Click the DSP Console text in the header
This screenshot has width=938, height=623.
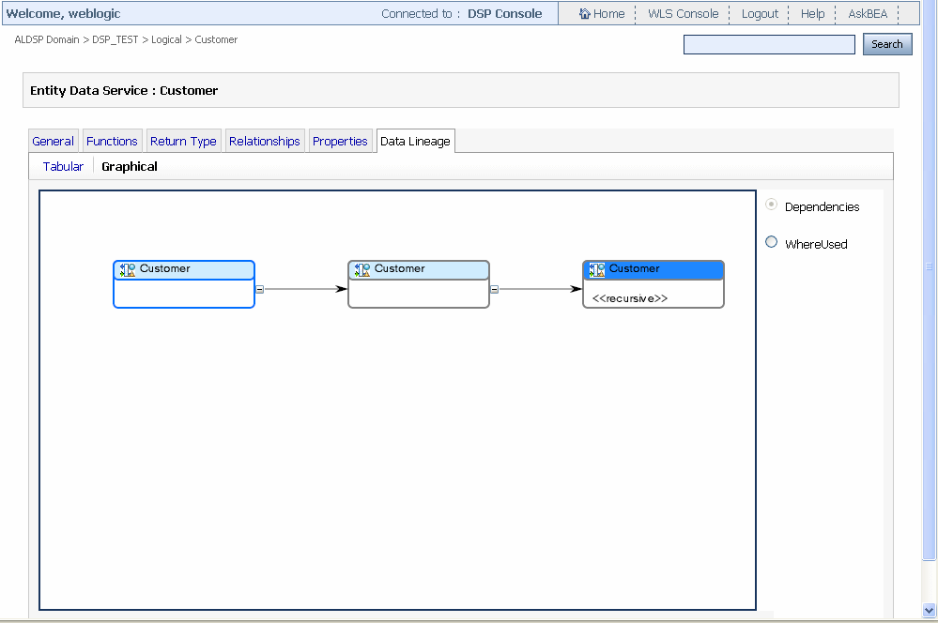[504, 13]
